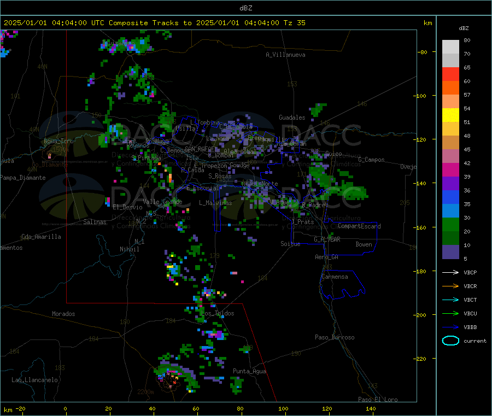The width and height of the screenshot is (492, 416).
Task: Click the Guadales map label
Action: (292, 118)
